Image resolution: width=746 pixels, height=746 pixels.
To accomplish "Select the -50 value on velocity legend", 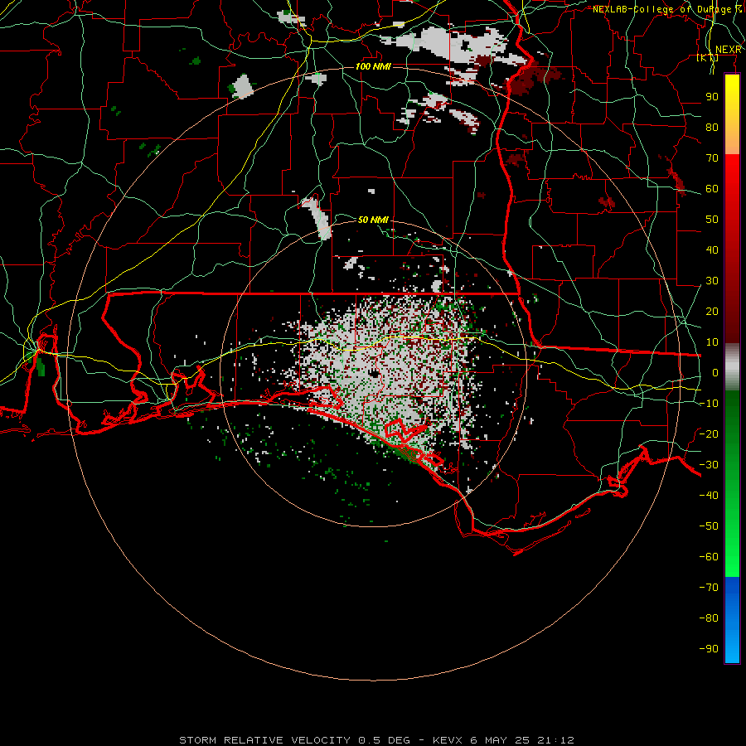I will coord(709,526).
